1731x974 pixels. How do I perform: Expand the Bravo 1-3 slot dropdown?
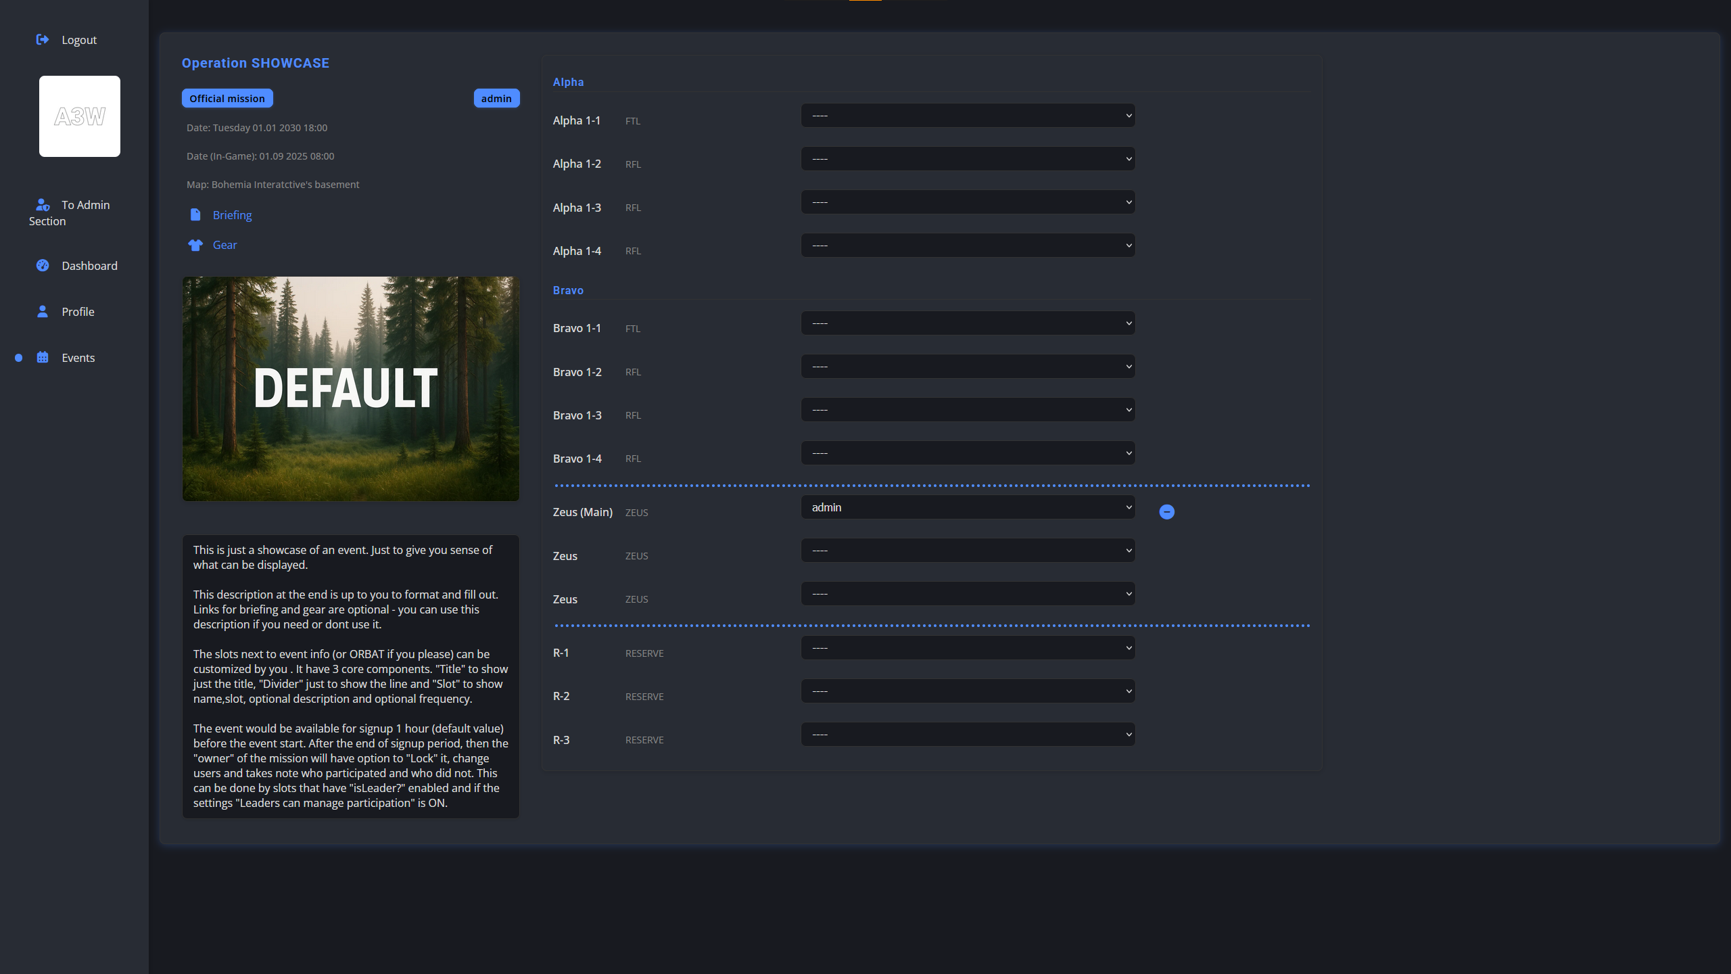pos(968,410)
